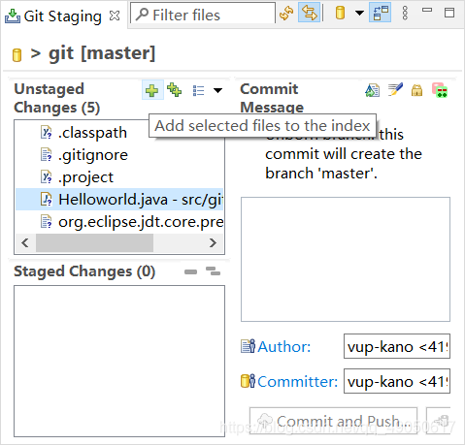The height and width of the screenshot is (445, 465).
Task: Click the Author link label
Action: [x=284, y=347]
